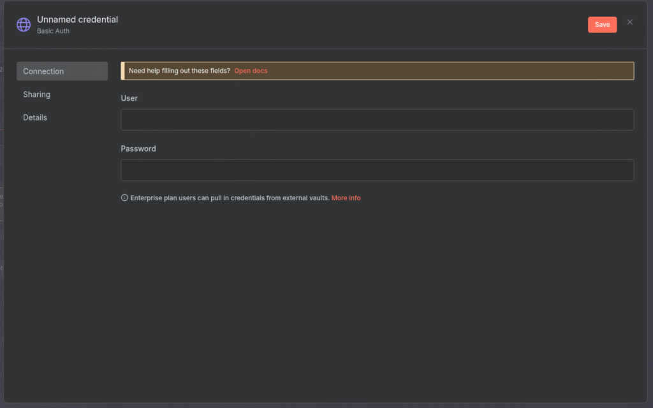
Task: Click the Unnamed credential title to rename
Action: 77,20
